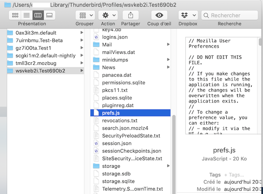Click the magnifier icon in search field
Viewport: 263px width, 194px height.
point(206,15)
